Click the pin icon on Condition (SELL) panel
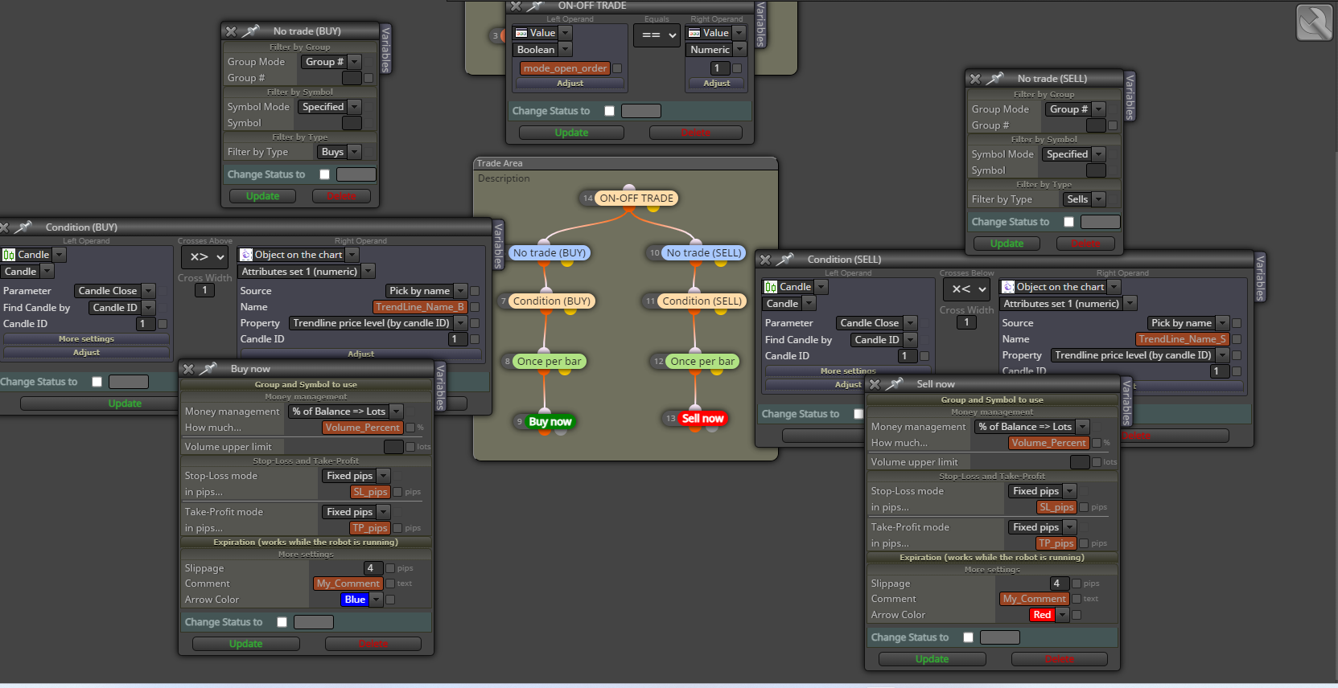Viewport: 1338px width, 688px height. click(x=785, y=260)
